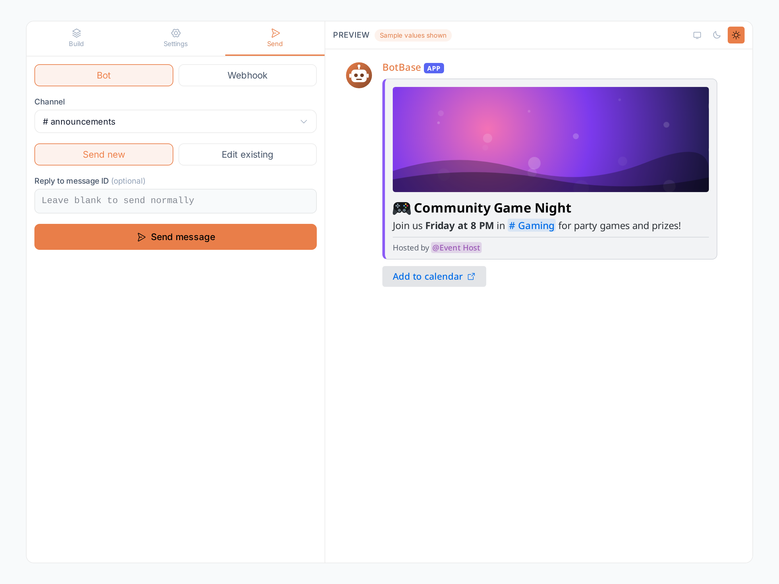
Task: Switch preview to light mode sun icon
Action: [x=736, y=35]
